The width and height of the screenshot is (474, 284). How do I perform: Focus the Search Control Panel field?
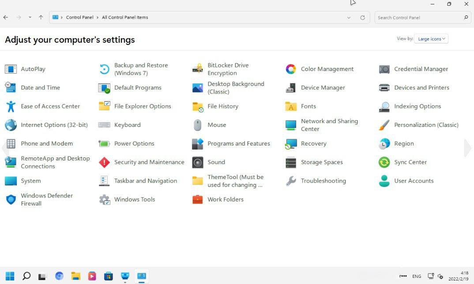(423, 18)
